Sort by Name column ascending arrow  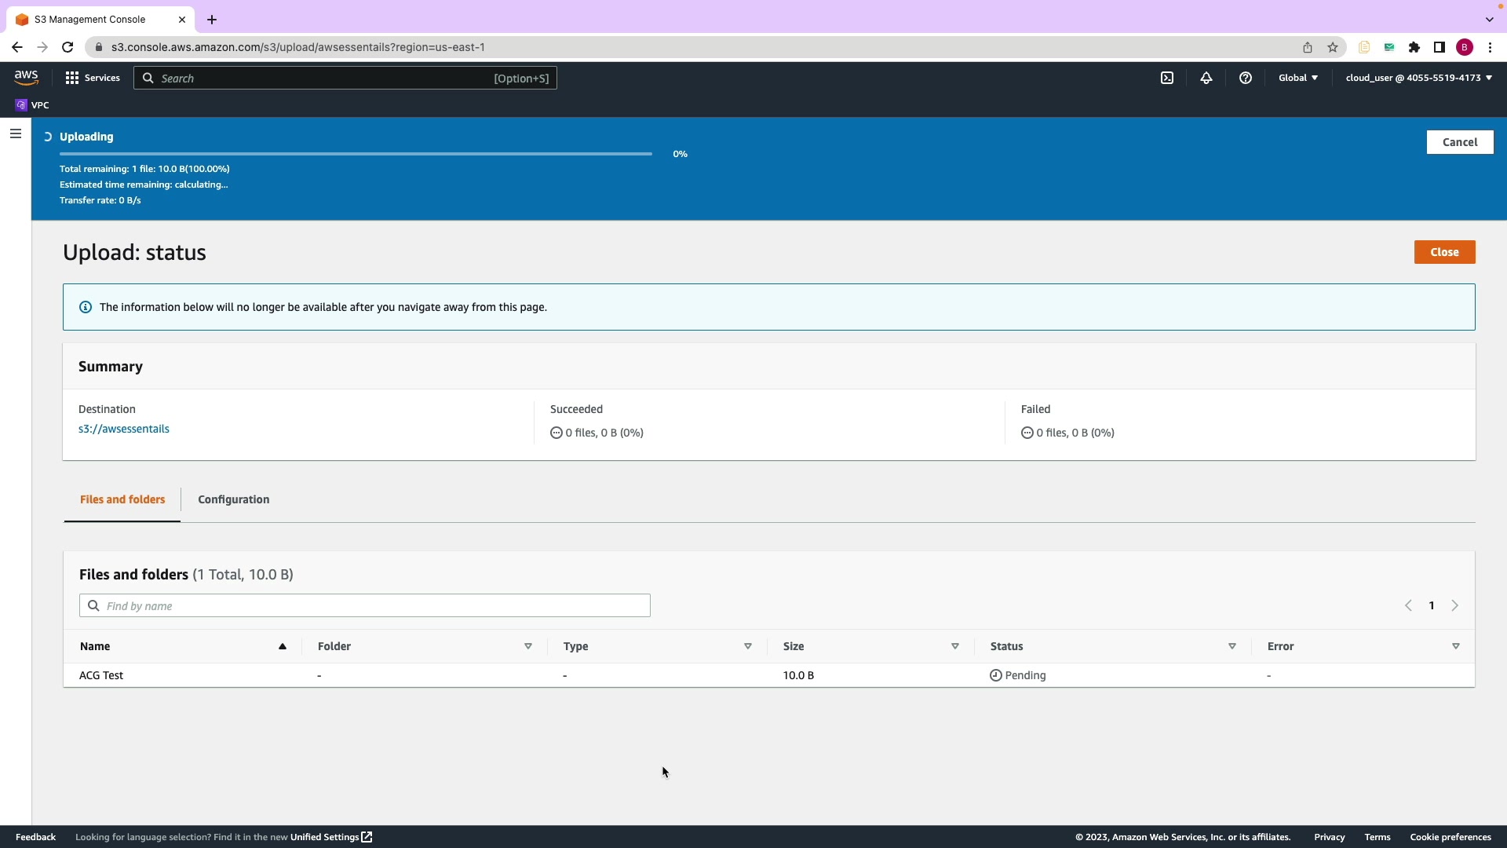coord(283,646)
